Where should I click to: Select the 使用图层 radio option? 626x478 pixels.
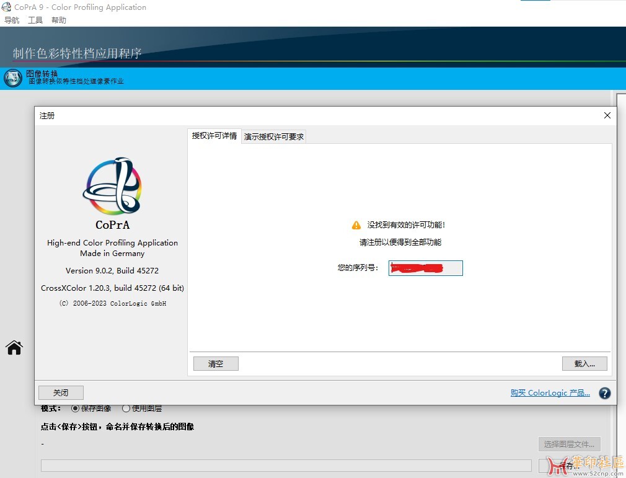click(126, 409)
